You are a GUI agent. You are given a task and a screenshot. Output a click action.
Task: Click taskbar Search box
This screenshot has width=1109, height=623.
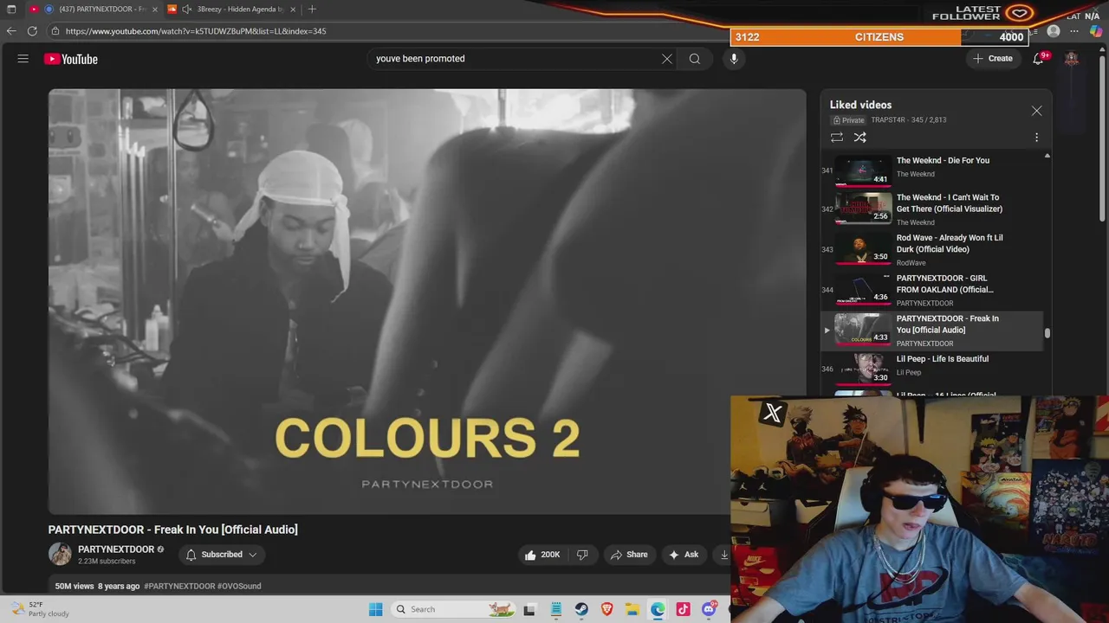[451, 609]
